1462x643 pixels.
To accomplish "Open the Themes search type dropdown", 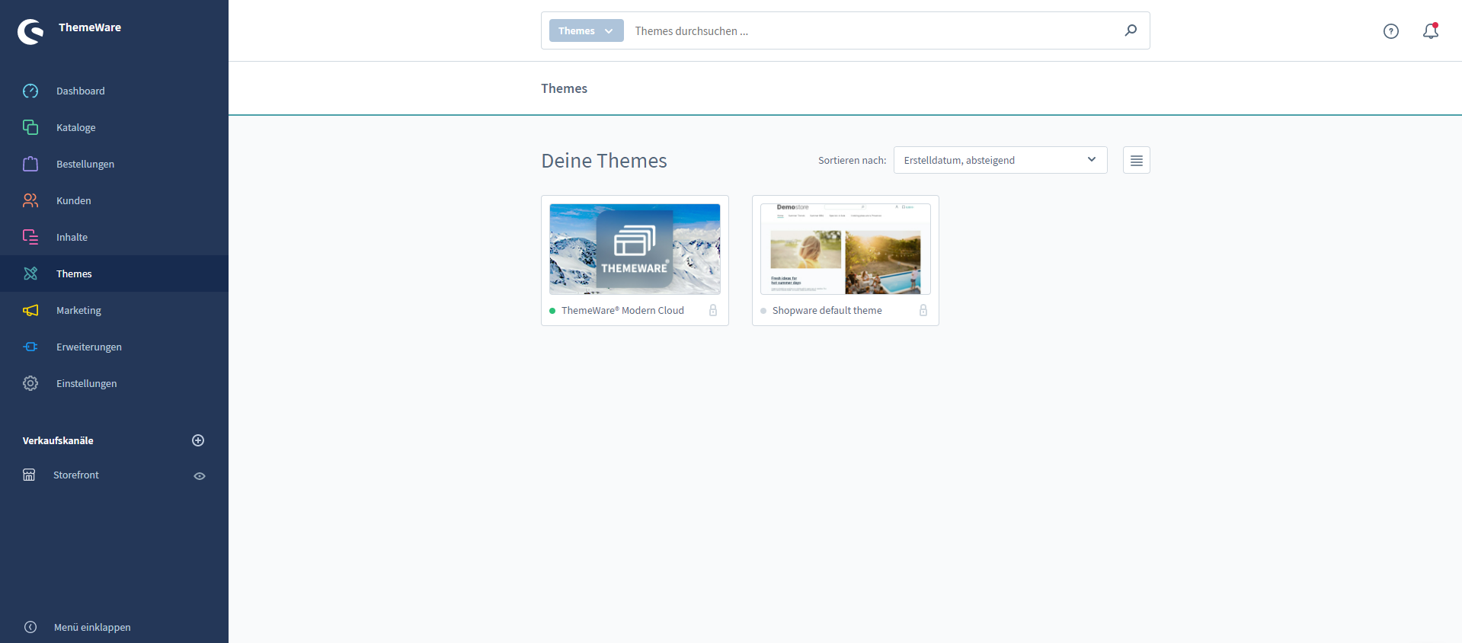I will (586, 30).
